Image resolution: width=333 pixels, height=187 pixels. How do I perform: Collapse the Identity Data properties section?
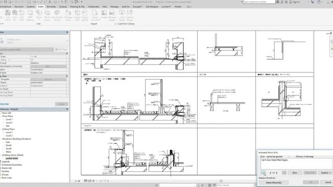(x=67, y=76)
